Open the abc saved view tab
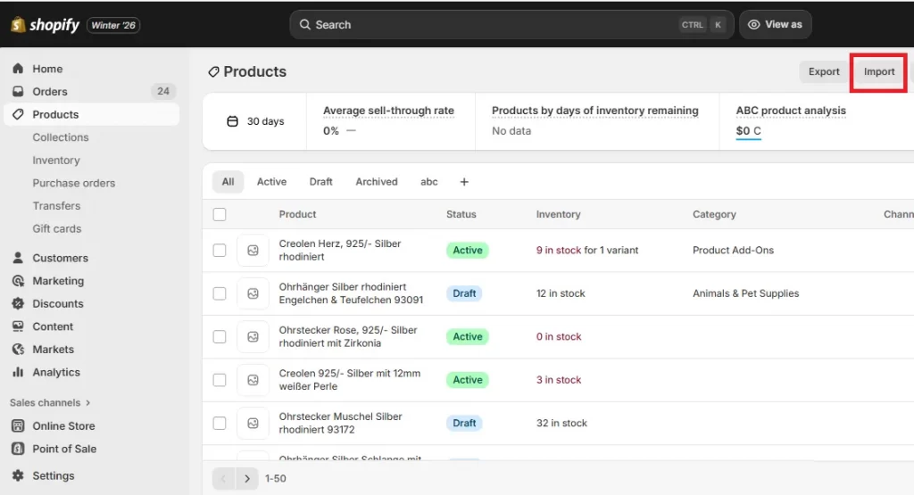This screenshot has height=495, width=914. click(429, 182)
